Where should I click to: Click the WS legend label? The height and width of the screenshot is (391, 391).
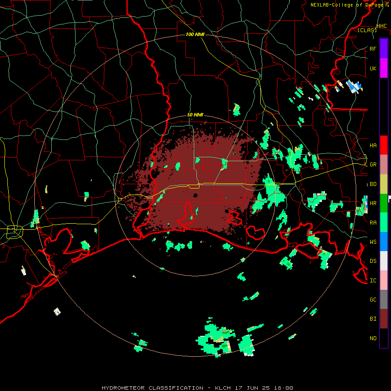(x=373, y=242)
